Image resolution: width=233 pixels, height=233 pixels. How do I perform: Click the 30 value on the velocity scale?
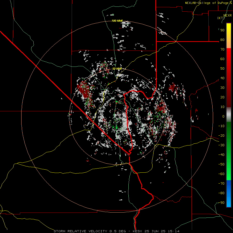tap(222, 88)
